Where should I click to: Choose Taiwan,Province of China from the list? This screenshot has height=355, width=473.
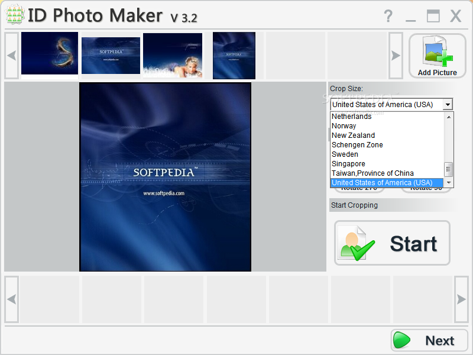[x=387, y=173]
